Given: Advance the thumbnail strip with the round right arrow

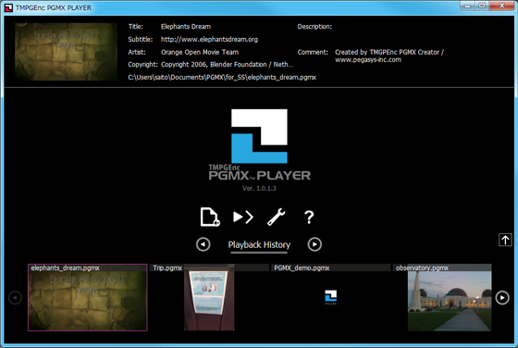Looking at the screenshot, I should (502, 297).
